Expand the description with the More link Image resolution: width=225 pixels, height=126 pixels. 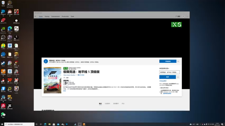[65, 91]
